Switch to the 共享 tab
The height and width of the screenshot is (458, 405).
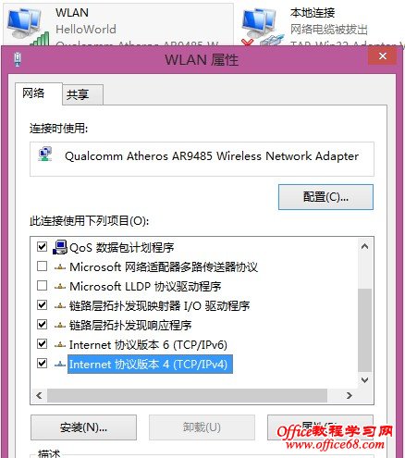coord(78,94)
